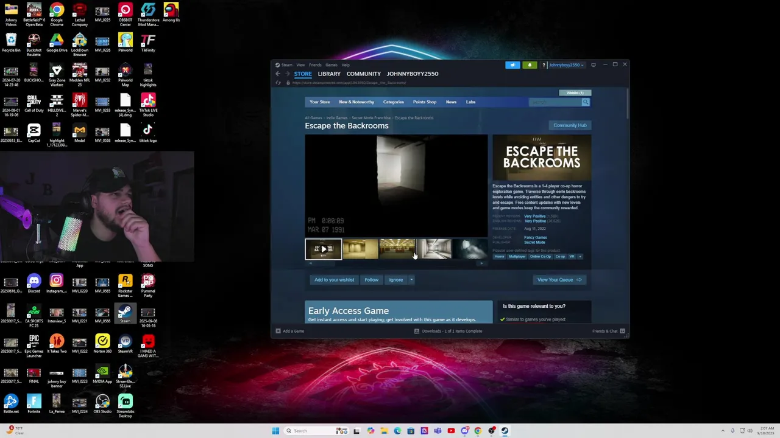Open Lethal Company desktop shortcut
The width and height of the screenshot is (780, 438).
[x=79, y=15]
